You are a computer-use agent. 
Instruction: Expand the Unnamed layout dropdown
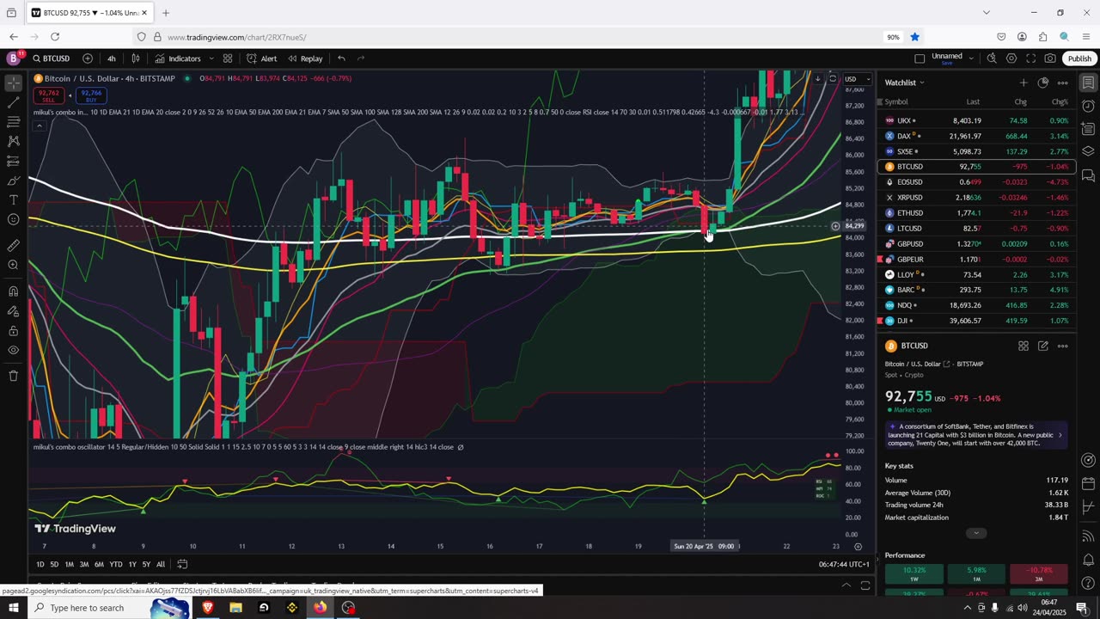(x=971, y=58)
